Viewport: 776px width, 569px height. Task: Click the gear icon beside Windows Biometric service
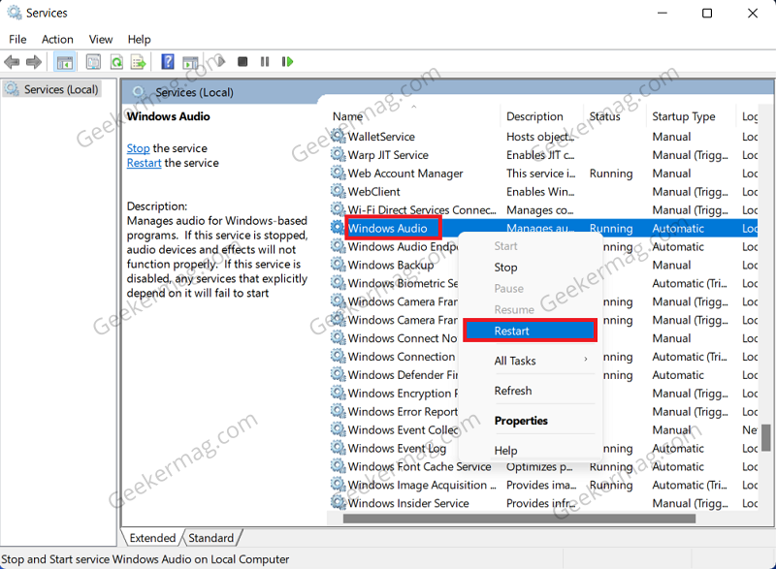click(x=338, y=282)
